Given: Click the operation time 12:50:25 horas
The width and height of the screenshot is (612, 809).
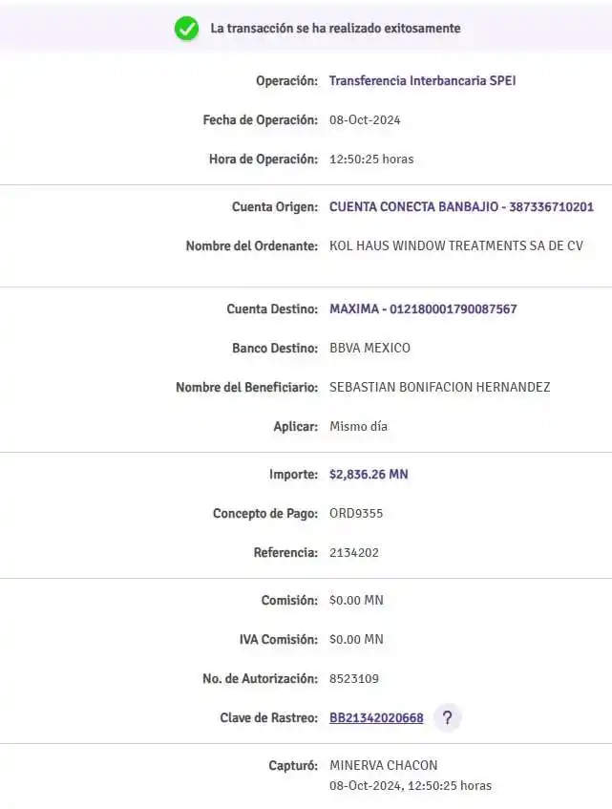Looking at the screenshot, I should pyautogui.click(x=371, y=160).
